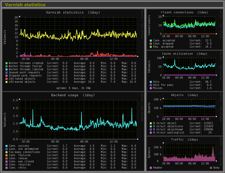The width and height of the screenshot is (225, 173).
Task: Open the Cache utilization (1day) graph plot
Action: (189, 67)
